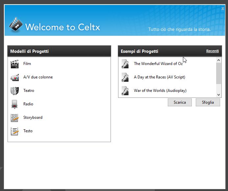Open the Recenti link

pyautogui.click(x=213, y=51)
